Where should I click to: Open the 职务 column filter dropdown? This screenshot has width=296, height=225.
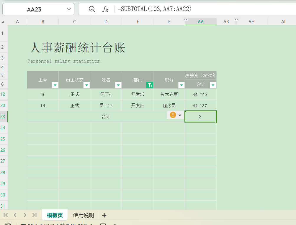coord(181,85)
